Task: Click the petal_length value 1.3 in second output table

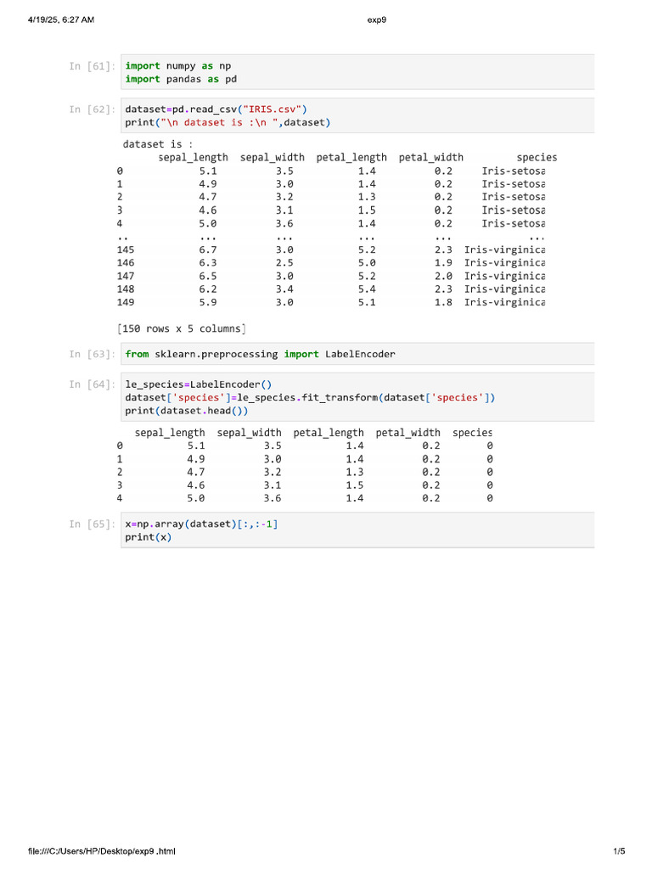Action: pos(354,472)
